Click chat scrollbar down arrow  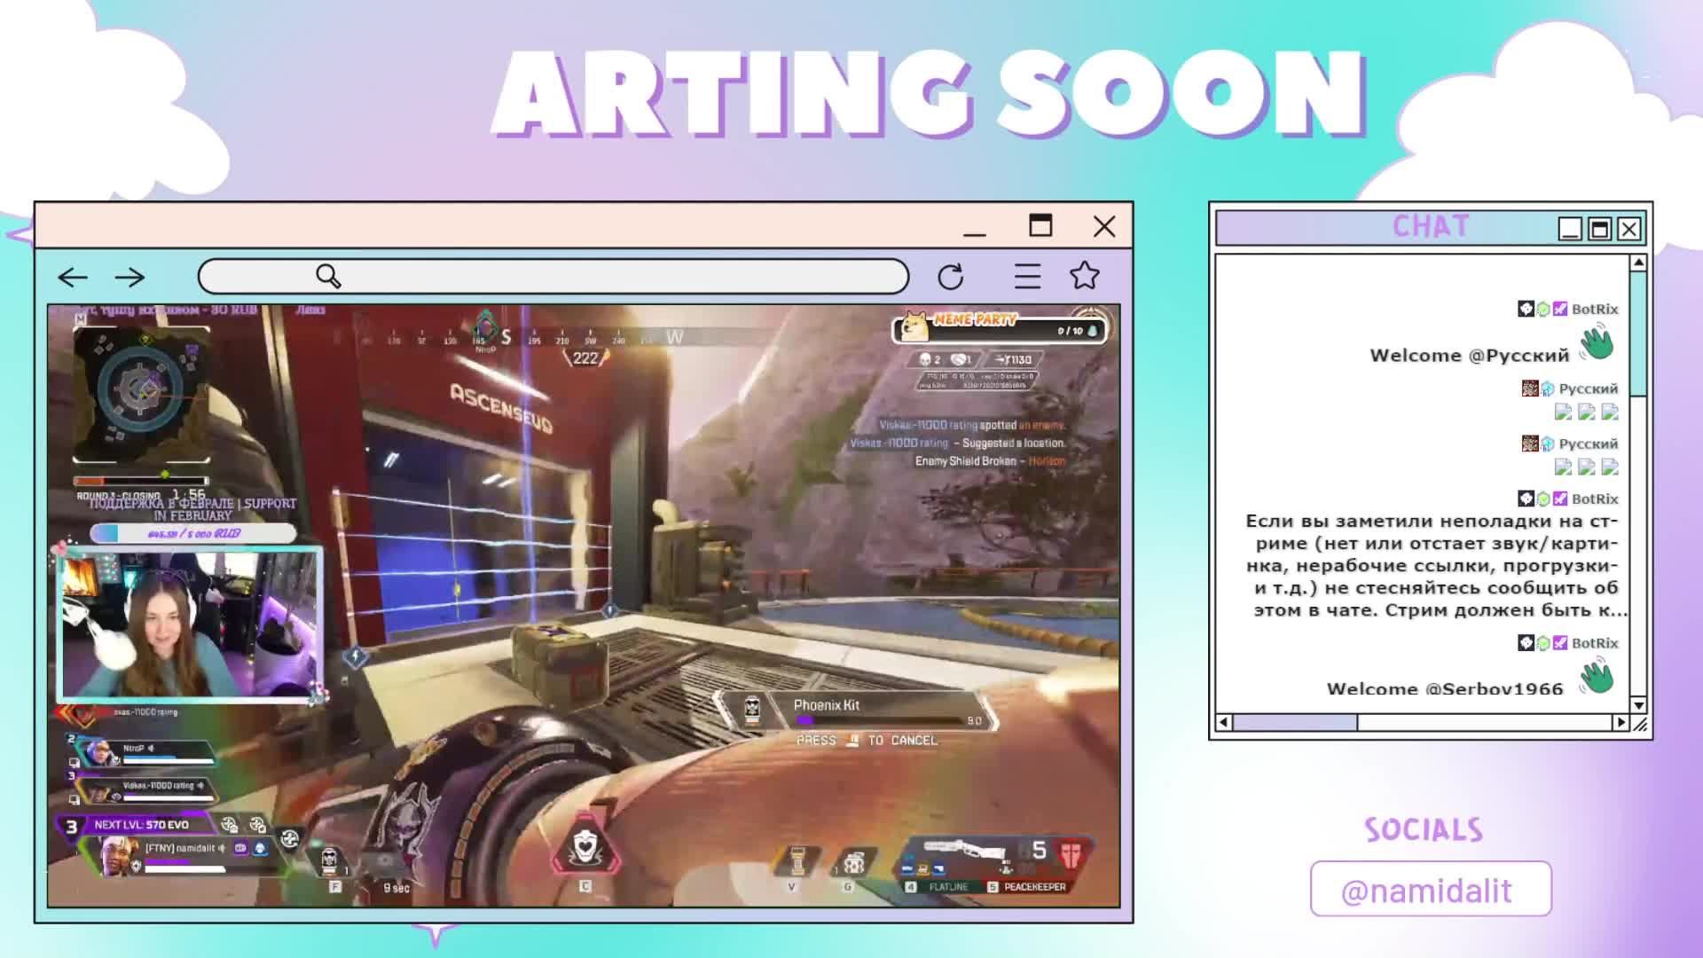pyautogui.click(x=1638, y=705)
